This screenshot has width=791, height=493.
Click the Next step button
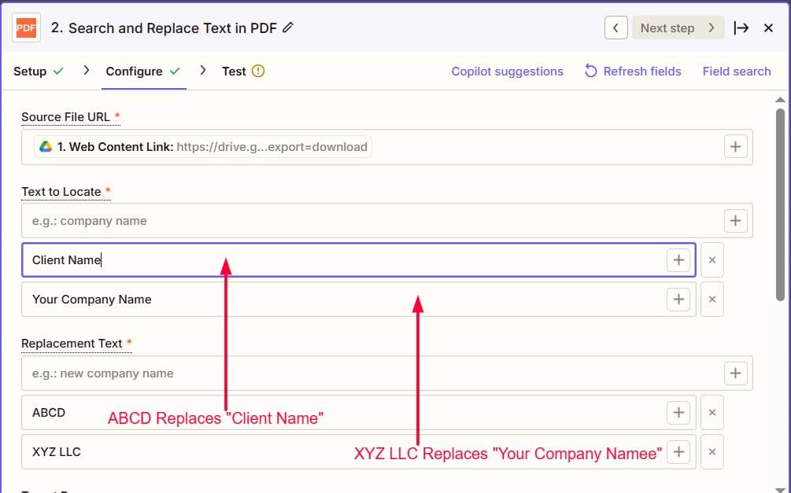click(673, 28)
